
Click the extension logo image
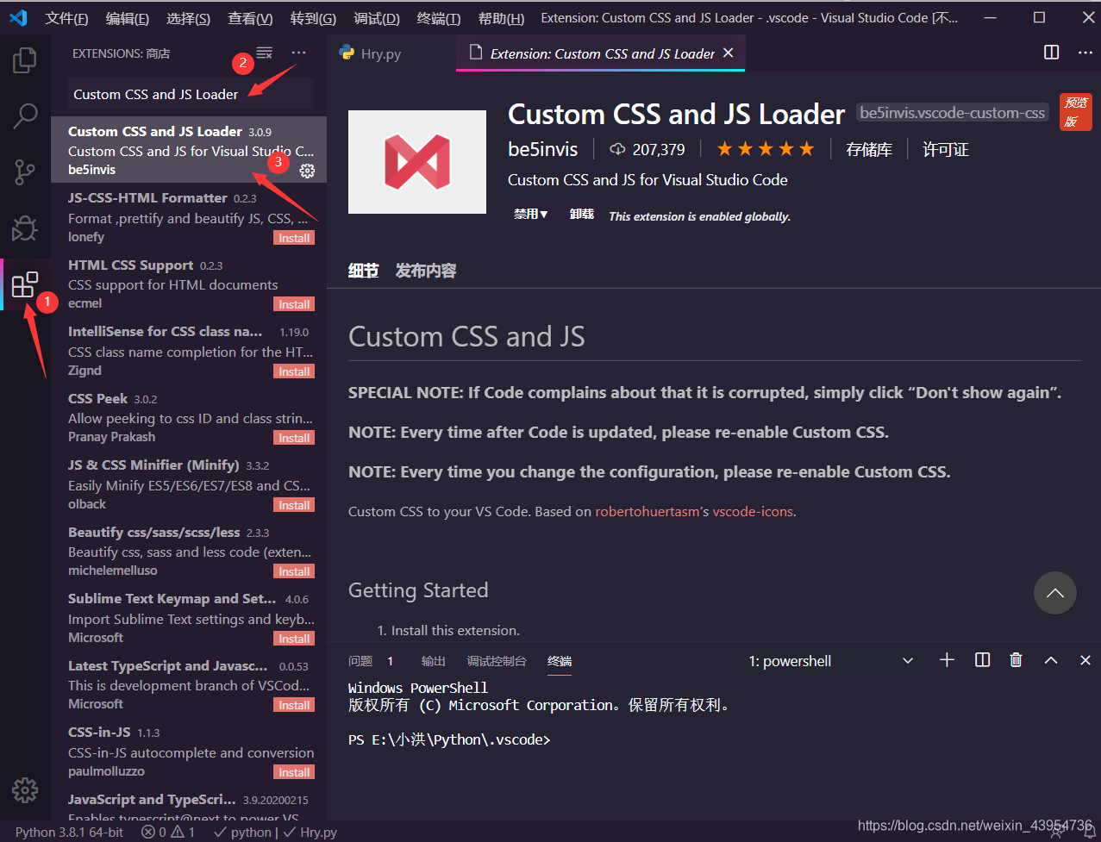417,162
